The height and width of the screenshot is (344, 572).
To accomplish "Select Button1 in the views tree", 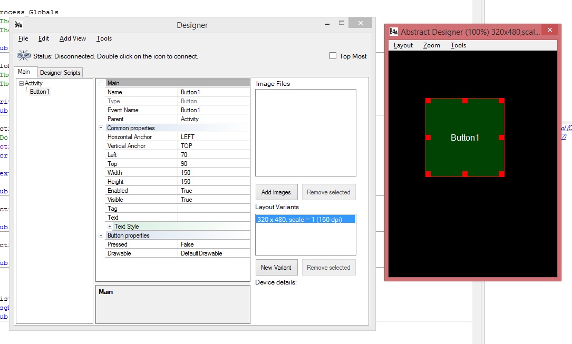I will [x=40, y=92].
